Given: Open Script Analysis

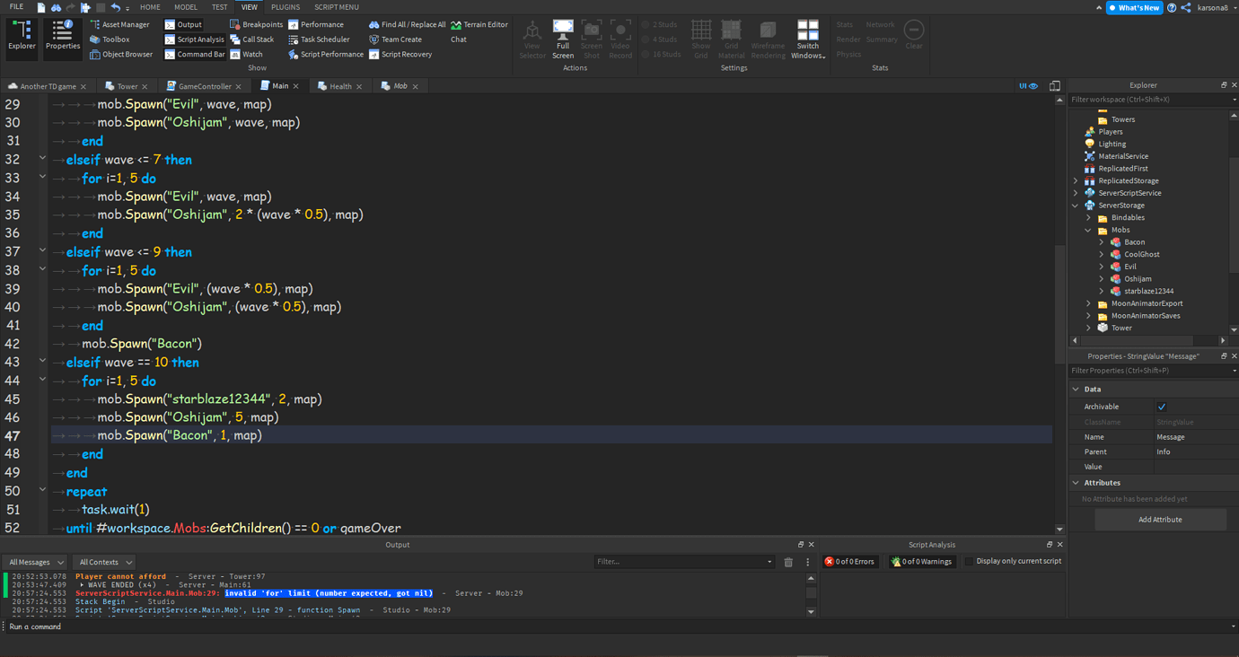Looking at the screenshot, I should [x=194, y=39].
